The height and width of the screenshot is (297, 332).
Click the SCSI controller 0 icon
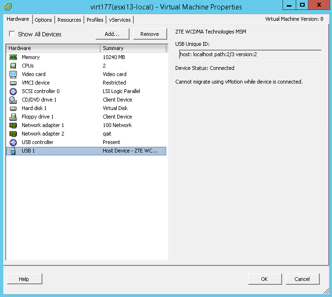pyautogui.click(x=13, y=91)
